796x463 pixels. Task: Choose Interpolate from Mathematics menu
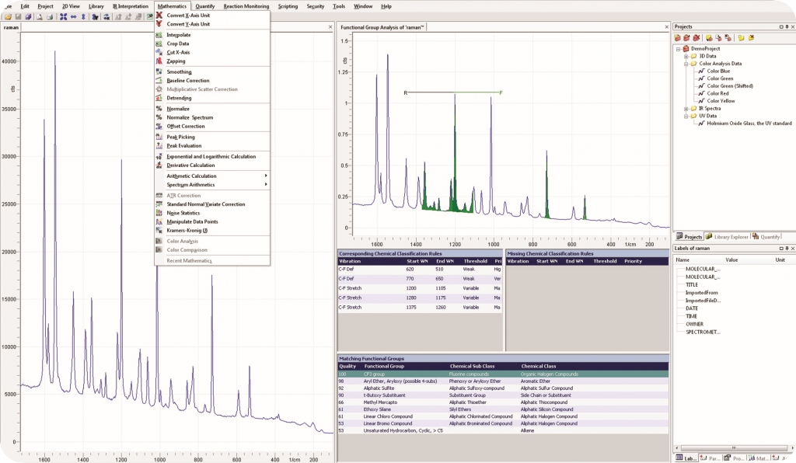pyautogui.click(x=179, y=35)
